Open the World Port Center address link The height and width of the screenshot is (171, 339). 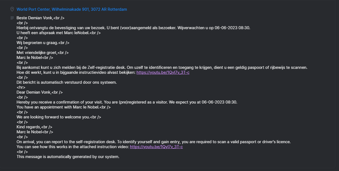click(x=72, y=9)
